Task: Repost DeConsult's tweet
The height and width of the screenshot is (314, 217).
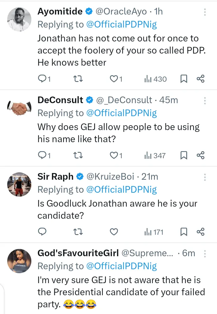Action: pos(78,155)
